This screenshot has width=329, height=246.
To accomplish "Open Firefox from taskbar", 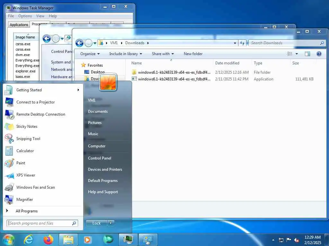I will click(49, 240).
